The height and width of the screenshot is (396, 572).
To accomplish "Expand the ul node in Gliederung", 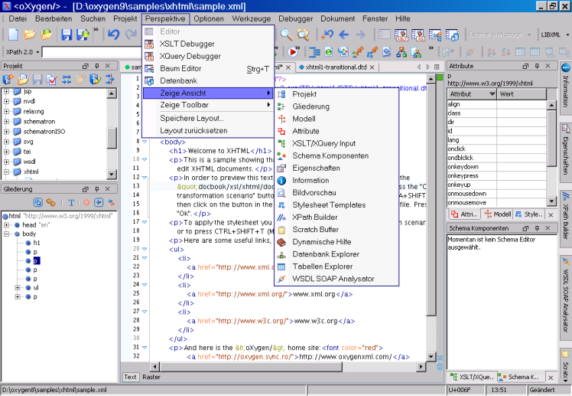I will click(x=17, y=288).
